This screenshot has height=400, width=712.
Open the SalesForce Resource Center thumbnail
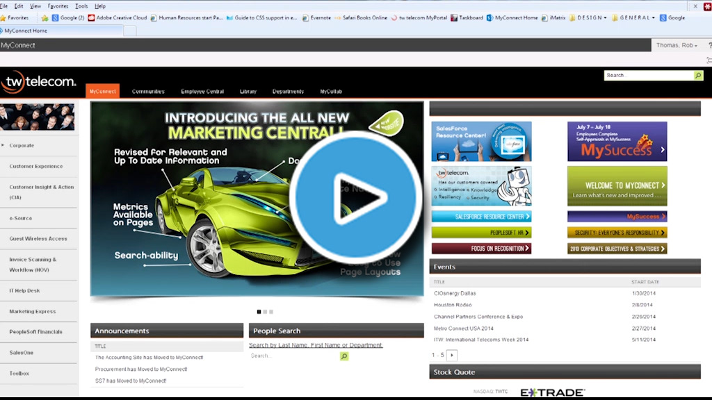481,142
